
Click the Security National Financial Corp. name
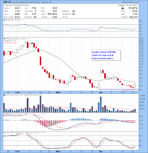(x=26, y=2)
